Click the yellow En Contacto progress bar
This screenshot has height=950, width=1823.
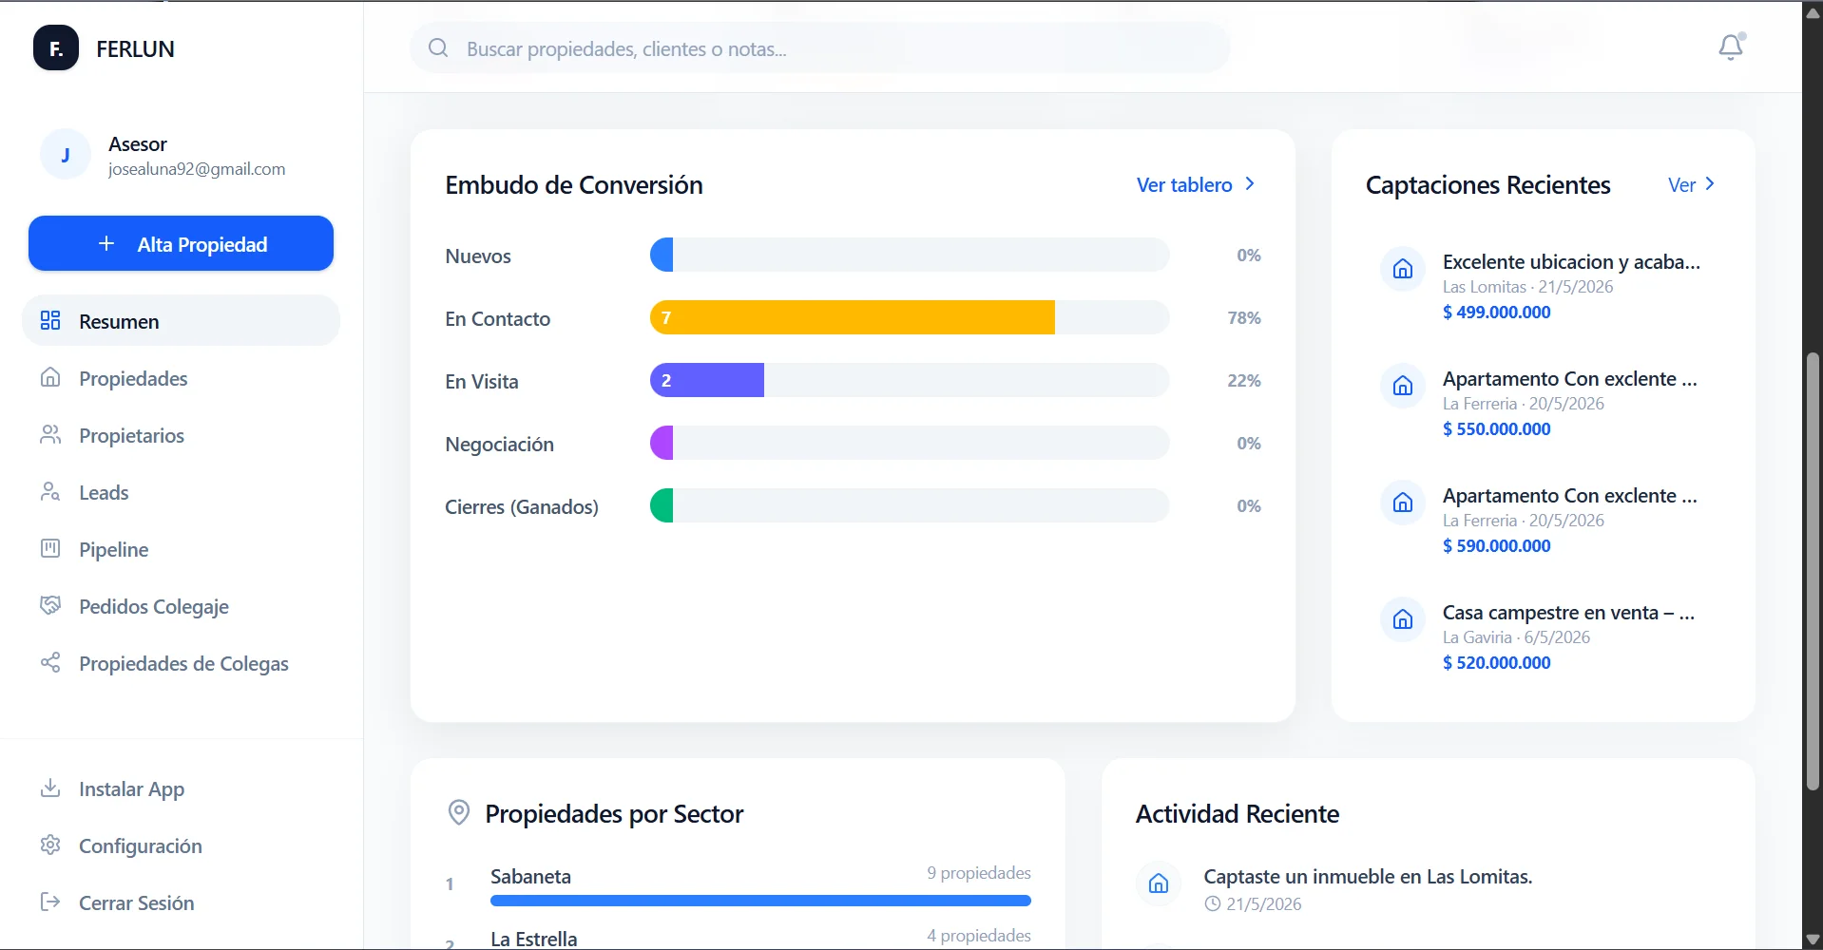[853, 317]
